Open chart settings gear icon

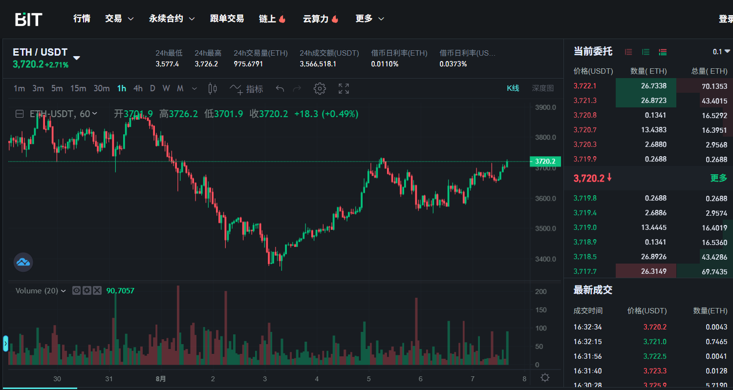click(x=320, y=88)
